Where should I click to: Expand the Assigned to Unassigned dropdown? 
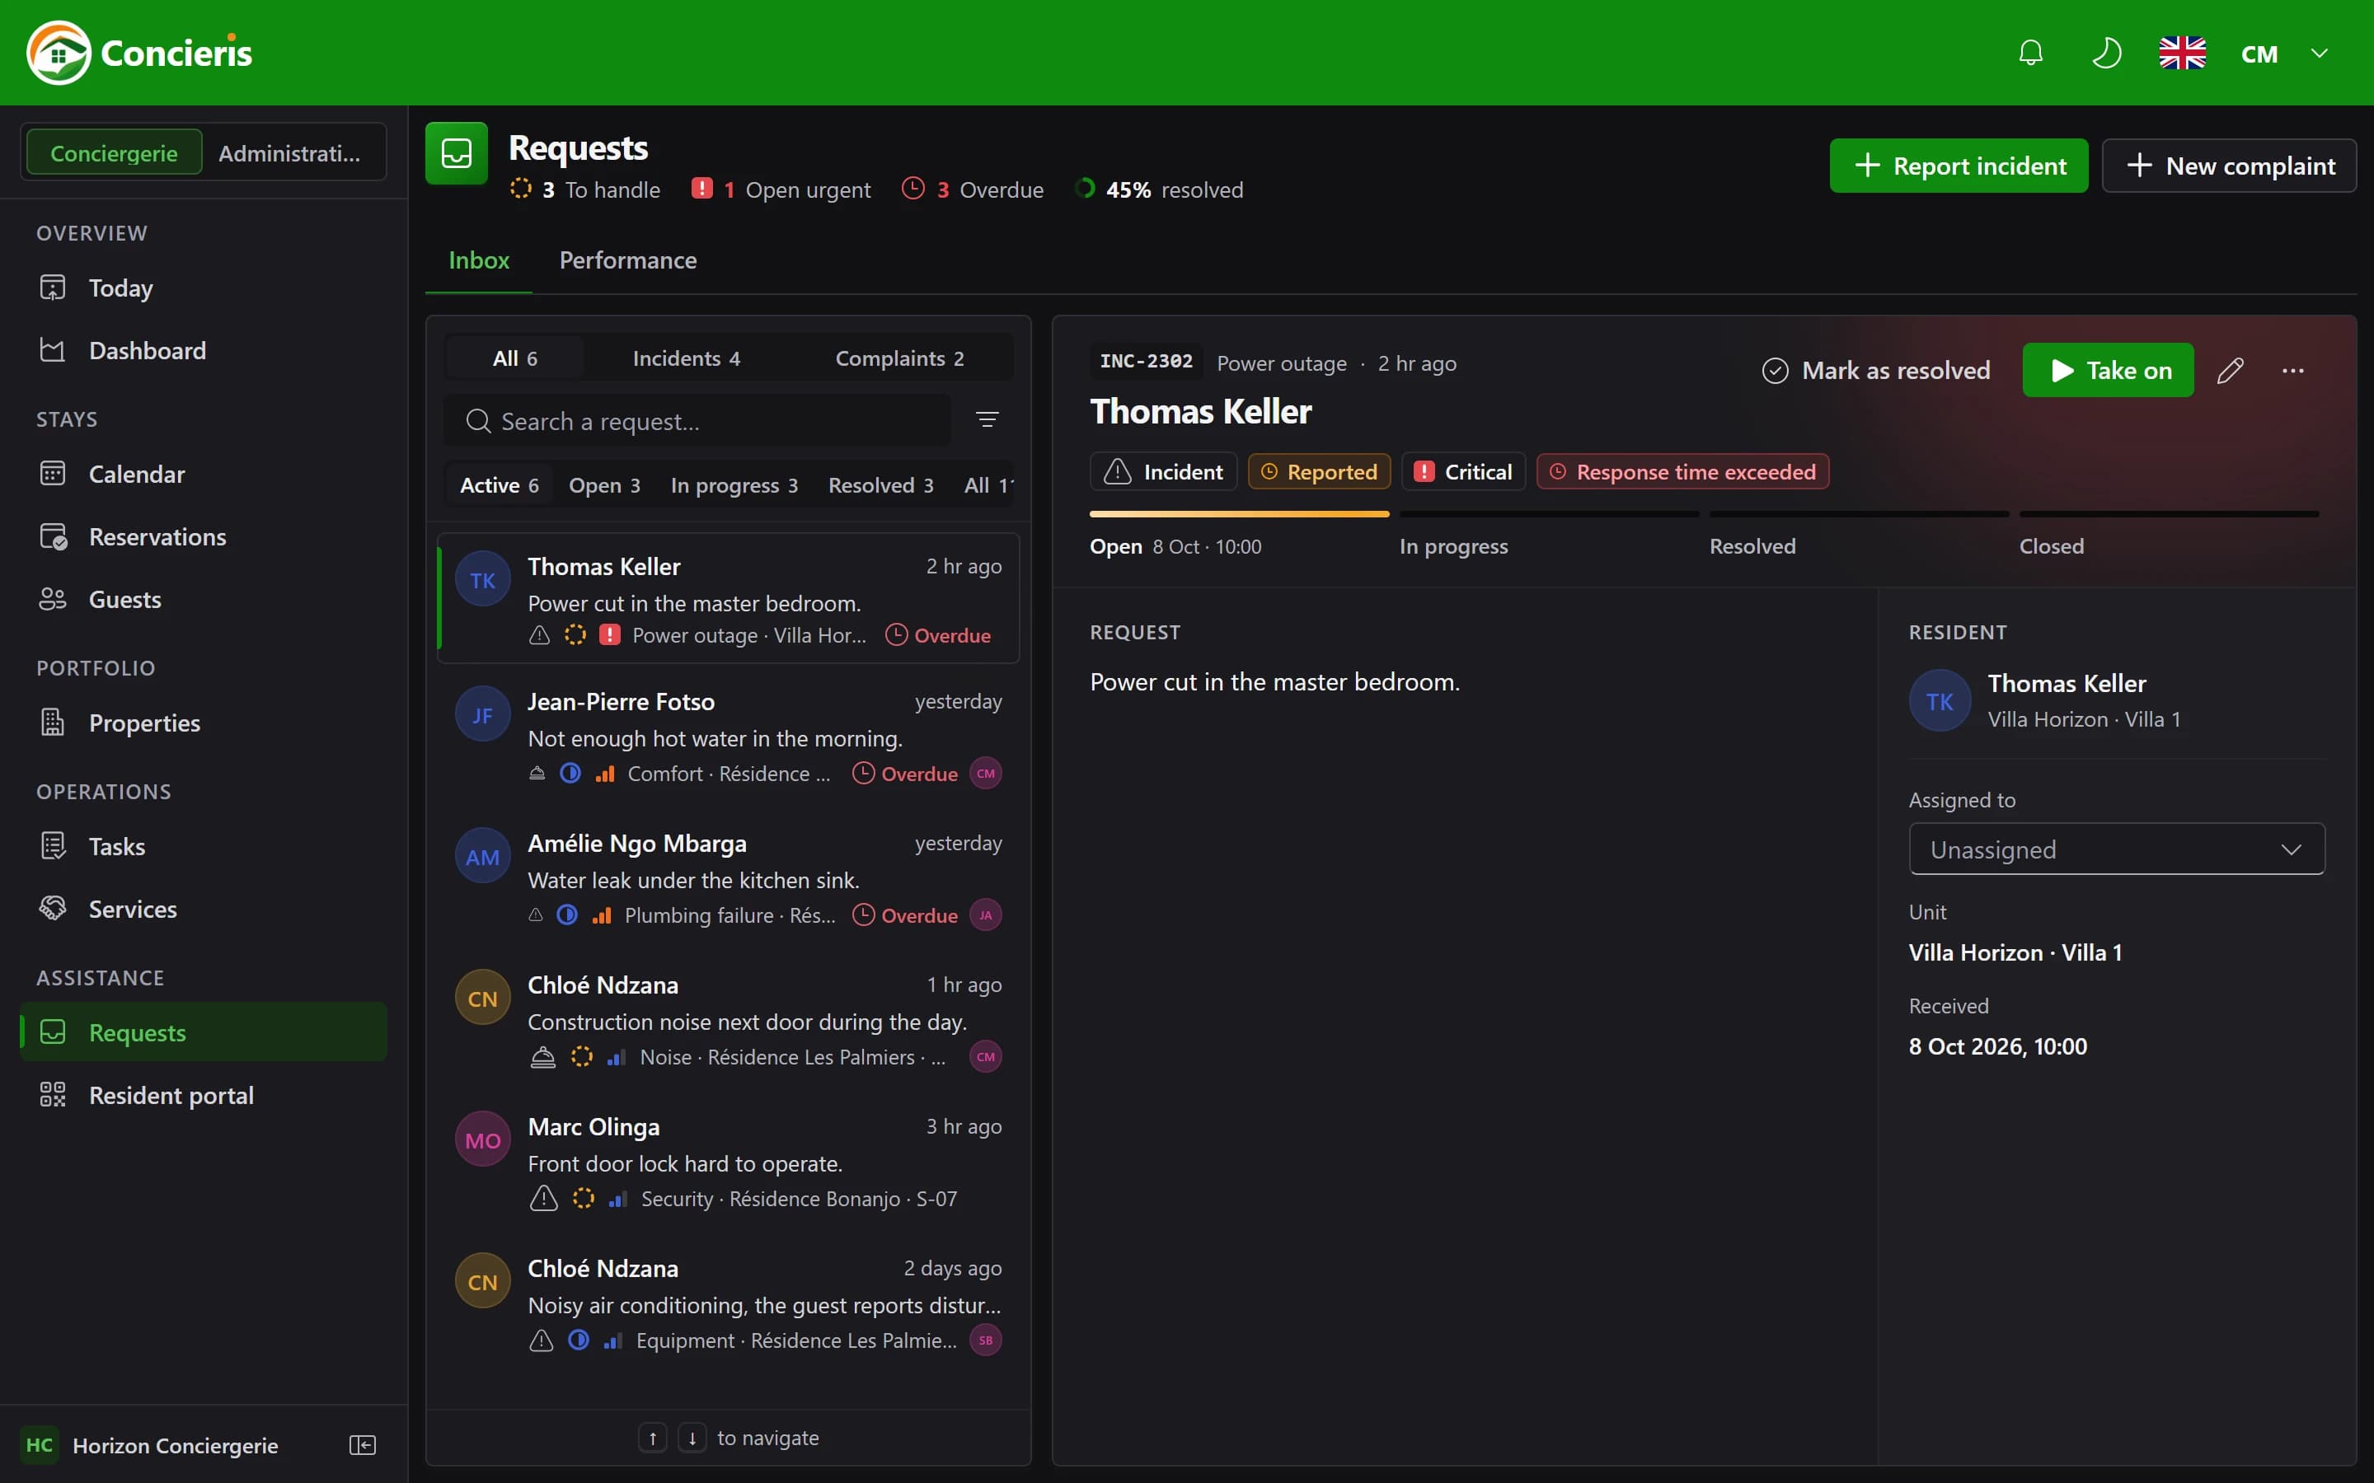2116,849
